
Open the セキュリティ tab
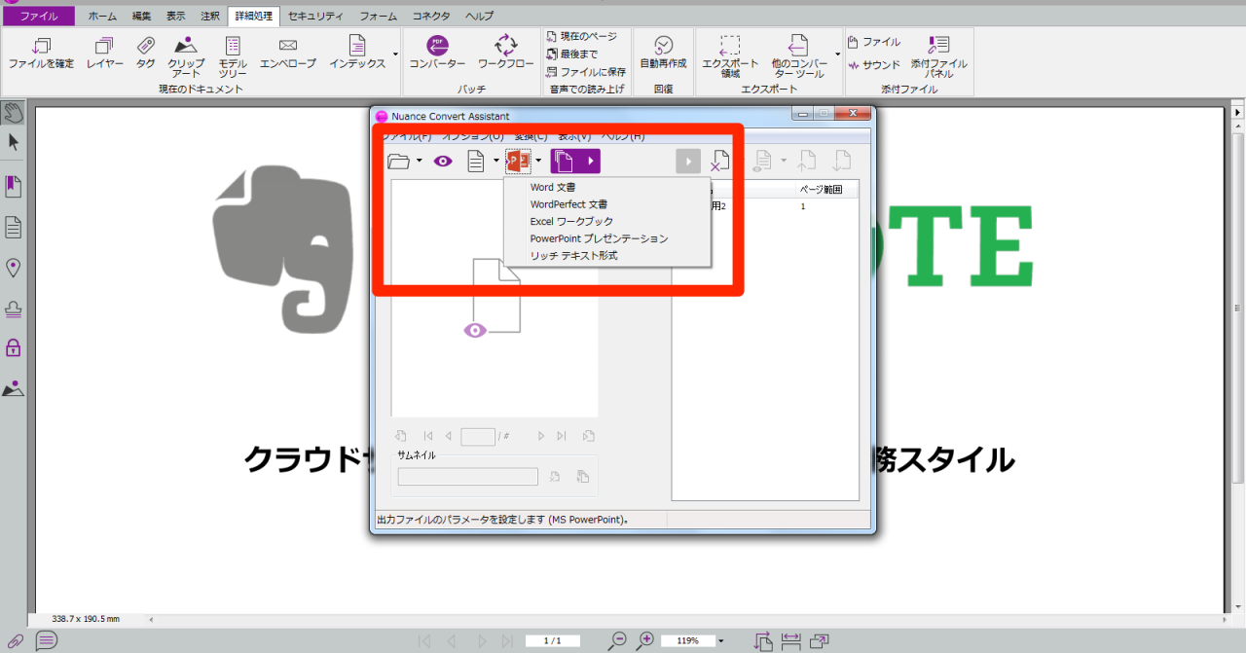pyautogui.click(x=315, y=16)
